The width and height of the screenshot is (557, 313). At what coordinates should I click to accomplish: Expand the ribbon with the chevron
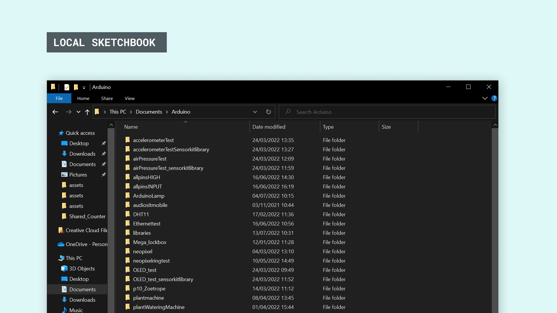click(485, 98)
